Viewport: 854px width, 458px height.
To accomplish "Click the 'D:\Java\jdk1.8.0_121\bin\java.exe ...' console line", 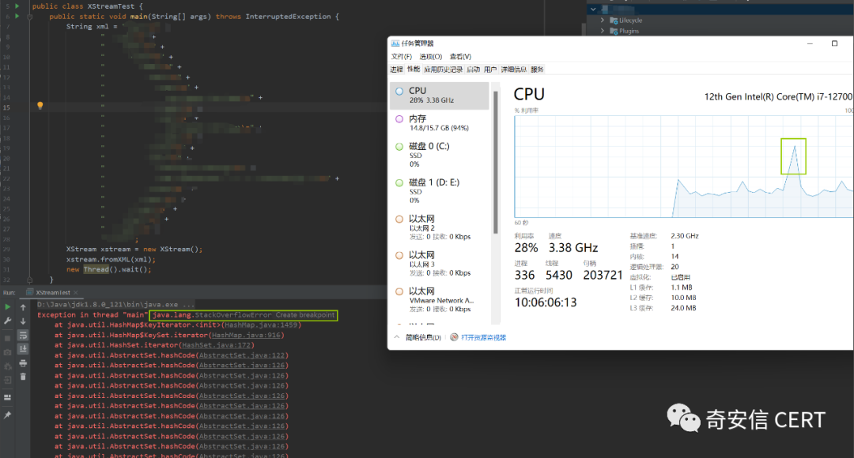I will click(x=115, y=305).
